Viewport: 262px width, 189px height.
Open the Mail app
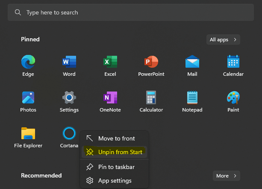pyautogui.click(x=192, y=66)
